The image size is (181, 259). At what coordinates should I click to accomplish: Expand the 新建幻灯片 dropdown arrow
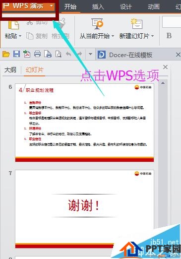point(152,36)
